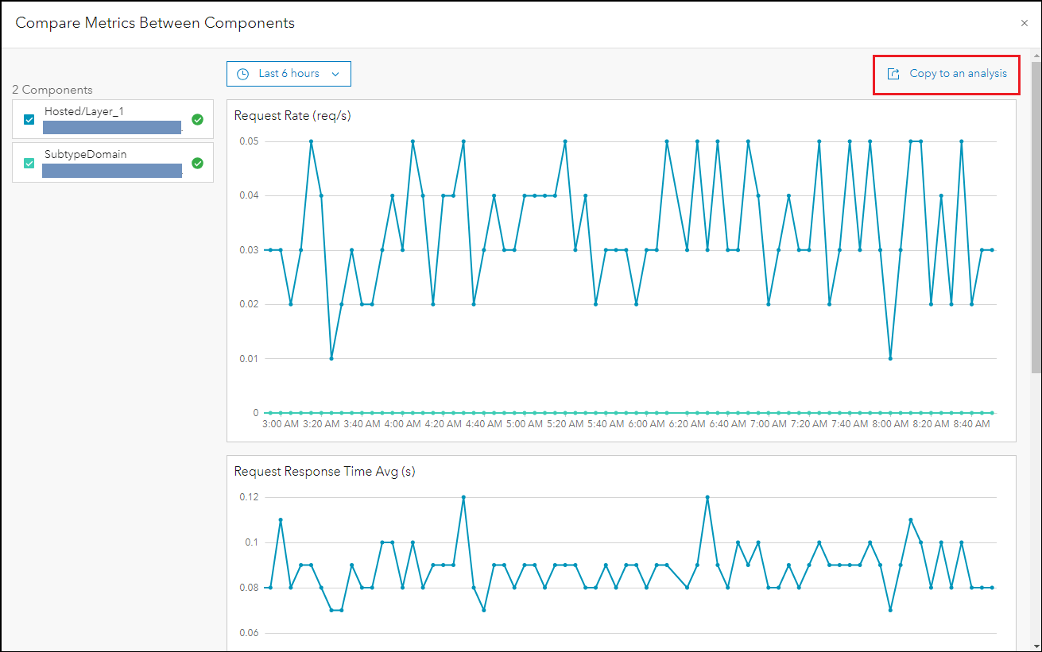Select the SubtypeDomain component label
Screen dimensions: 1042x652
coord(85,154)
